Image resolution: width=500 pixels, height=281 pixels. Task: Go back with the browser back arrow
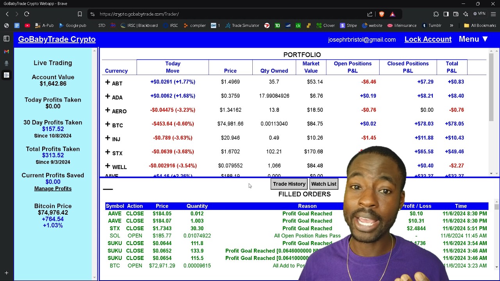point(7,14)
